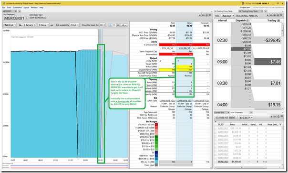
Task: Open unit dashboard comment icon
Action: click(210, 15)
